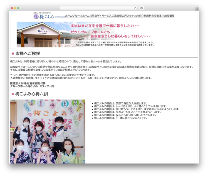
Task: Click the pink square beside 皆様へご挨拶
Action: (13, 54)
